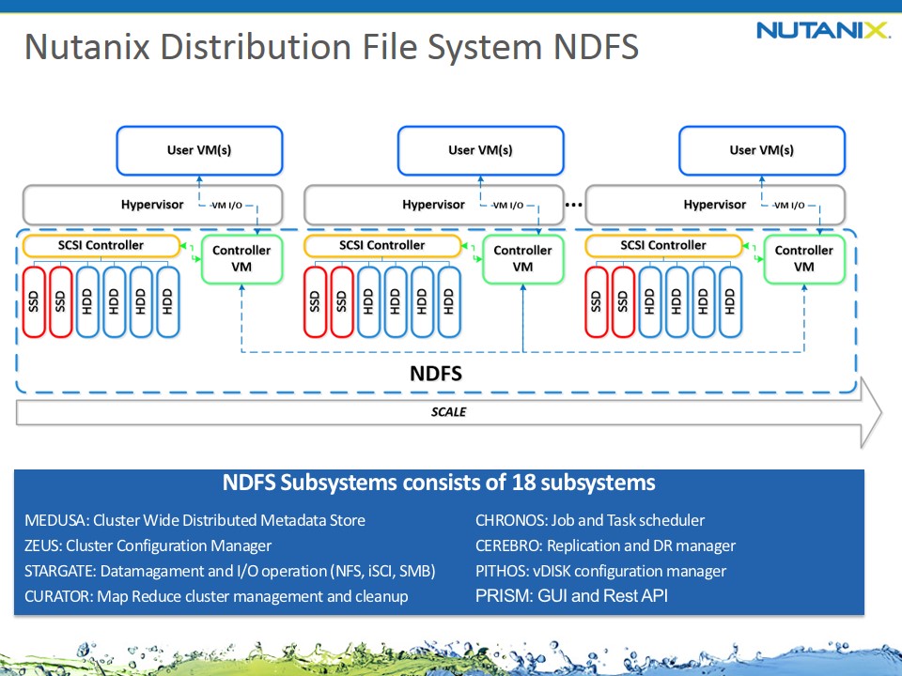Click the User VM(s) box of the middle node
Viewport: 902px width, 676px height.
click(481, 150)
